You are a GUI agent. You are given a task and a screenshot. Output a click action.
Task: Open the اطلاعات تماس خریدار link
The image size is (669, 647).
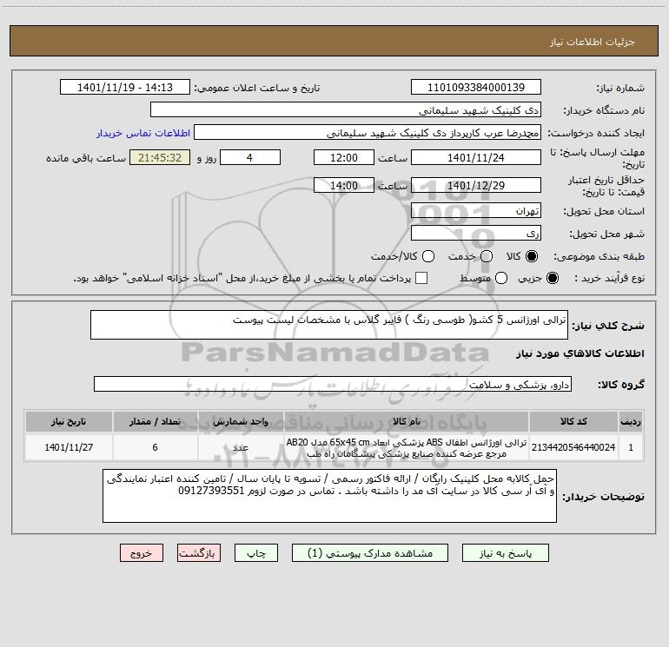click(x=143, y=133)
